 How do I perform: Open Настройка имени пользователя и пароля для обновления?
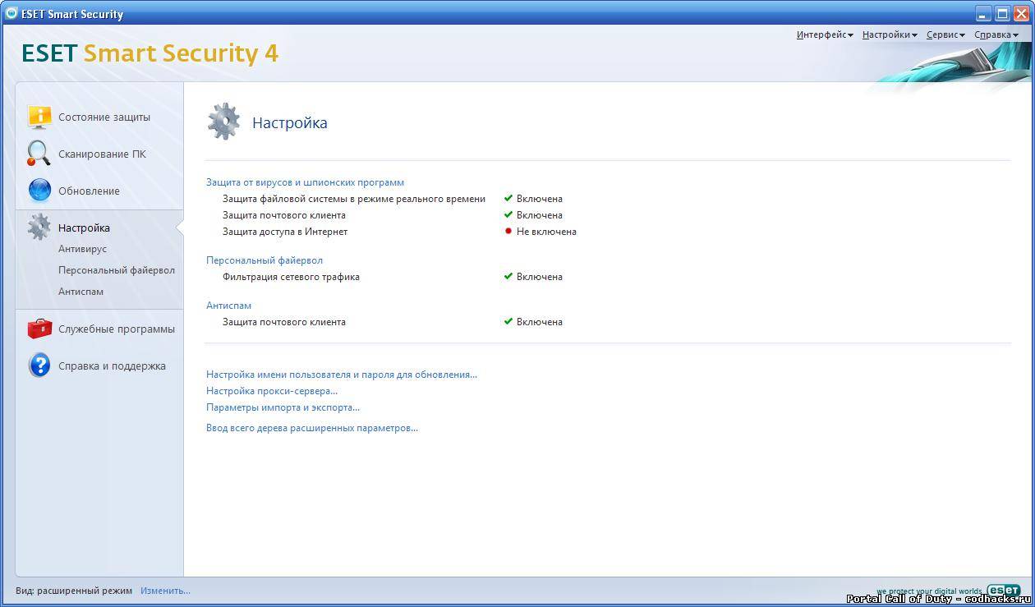tap(342, 375)
